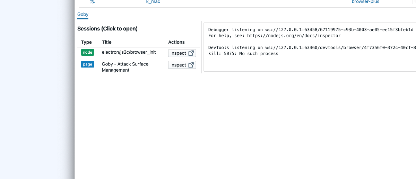Select the Type column header
This screenshot has width=416, height=179.
pyautogui.click(x=86, y=42)
